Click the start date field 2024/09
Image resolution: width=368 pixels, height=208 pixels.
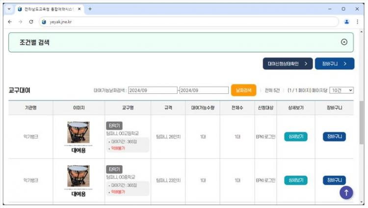point(153,90)
